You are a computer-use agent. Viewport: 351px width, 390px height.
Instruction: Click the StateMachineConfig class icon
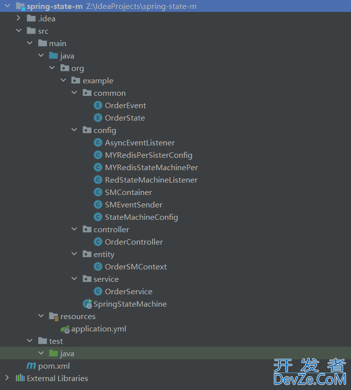pos(98,217)
